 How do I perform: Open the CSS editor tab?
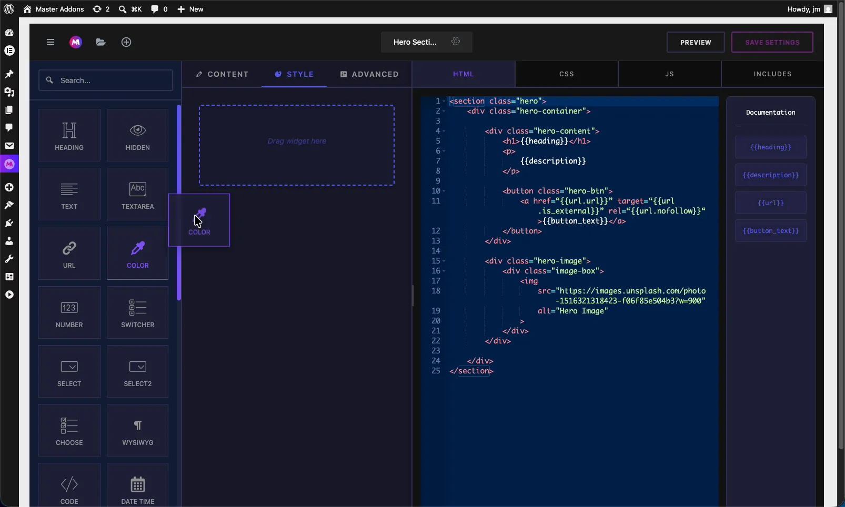pos(567,74)
